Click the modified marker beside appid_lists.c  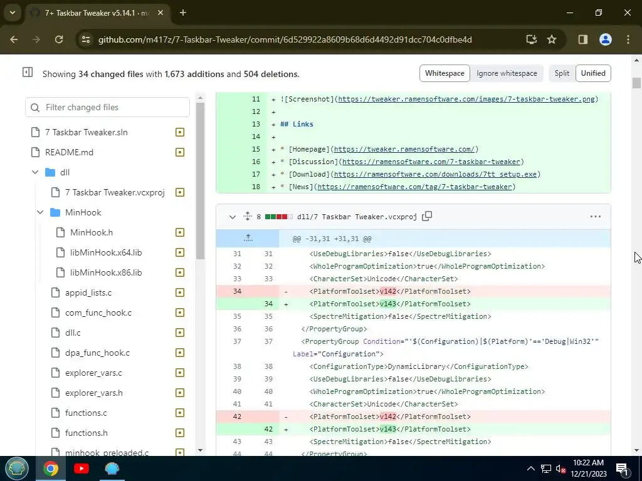click(x=180, y=292)
